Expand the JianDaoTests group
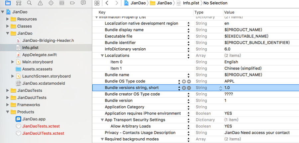 pyautogui.click(x=8, y=90)
